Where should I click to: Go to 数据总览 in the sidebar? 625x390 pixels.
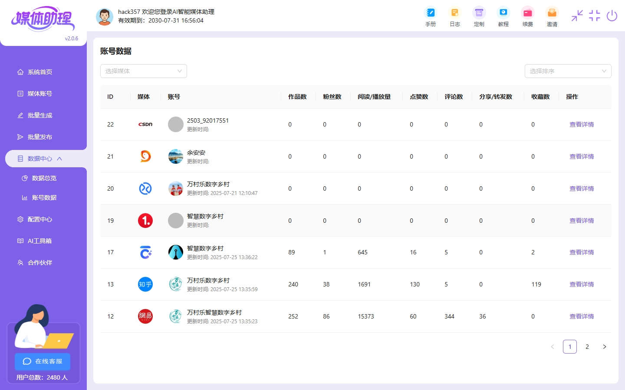point(44,178)
